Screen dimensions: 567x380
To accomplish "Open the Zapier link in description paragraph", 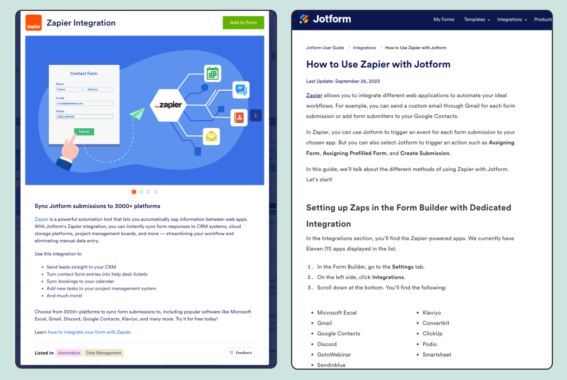I will pos(41,219).
